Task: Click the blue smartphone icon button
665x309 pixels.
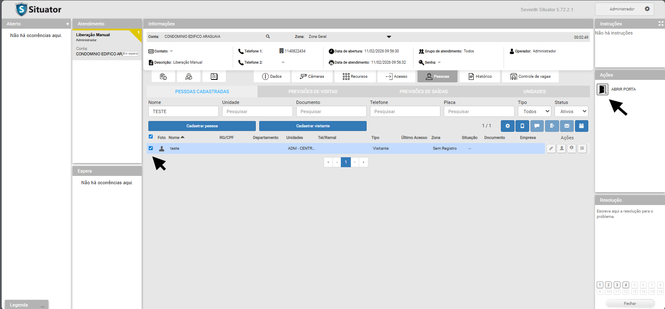Action: tap(522, 126)
